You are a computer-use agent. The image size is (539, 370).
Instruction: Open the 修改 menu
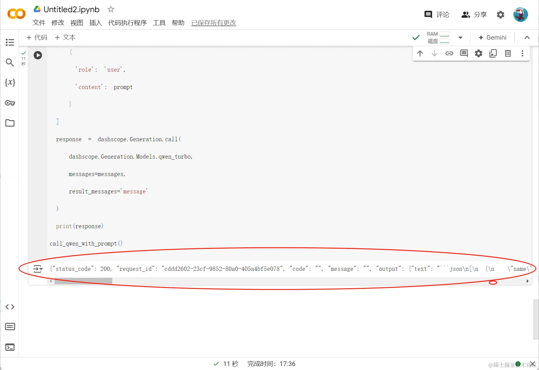58,23
